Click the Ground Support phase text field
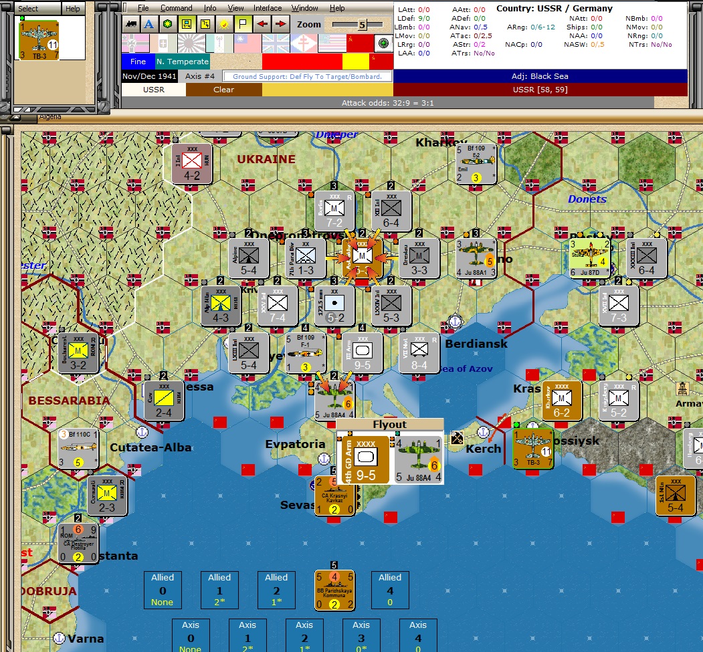The width and height of the screenshot is (703, 652). pos(308,77)
